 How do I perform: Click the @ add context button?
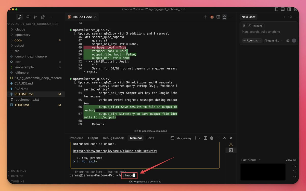coord(244,26)
